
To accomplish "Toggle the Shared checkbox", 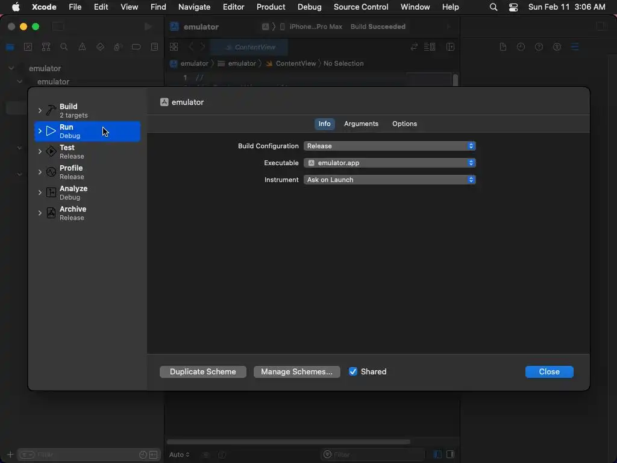I will (353, 371).
